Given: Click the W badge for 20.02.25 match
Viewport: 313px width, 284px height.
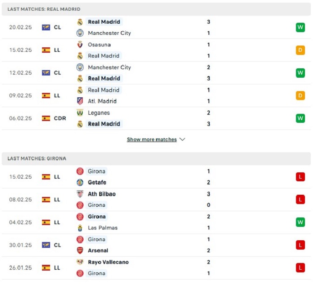Looking at the screenshot, I should click(x=300, y=27).
